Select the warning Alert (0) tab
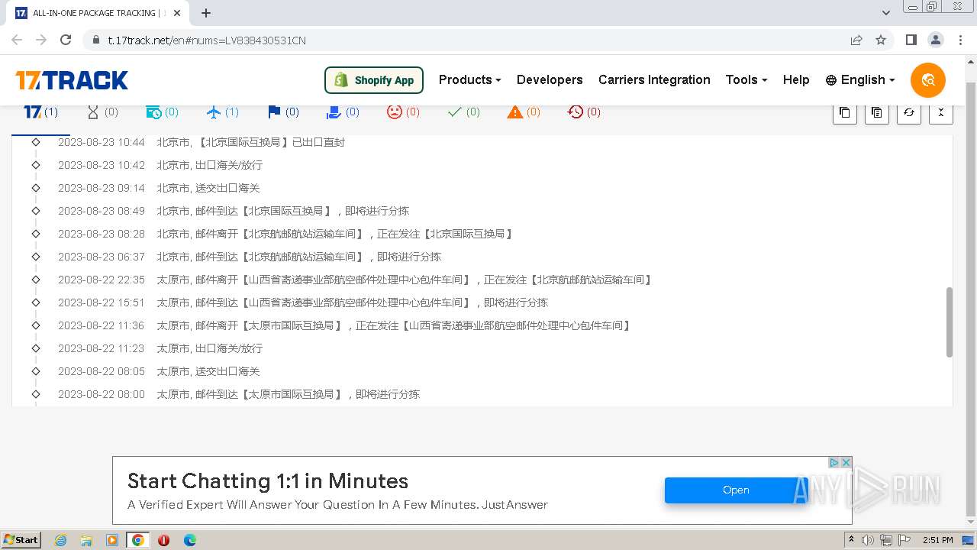977x550 pixels. [524, 112]
